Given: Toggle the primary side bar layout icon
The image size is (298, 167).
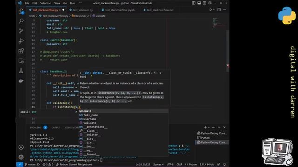Looking at the screenshot, I should [x=194, y=3].
